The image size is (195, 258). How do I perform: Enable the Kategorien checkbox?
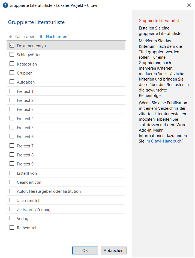pyautogui.click(x=12, y=64)
